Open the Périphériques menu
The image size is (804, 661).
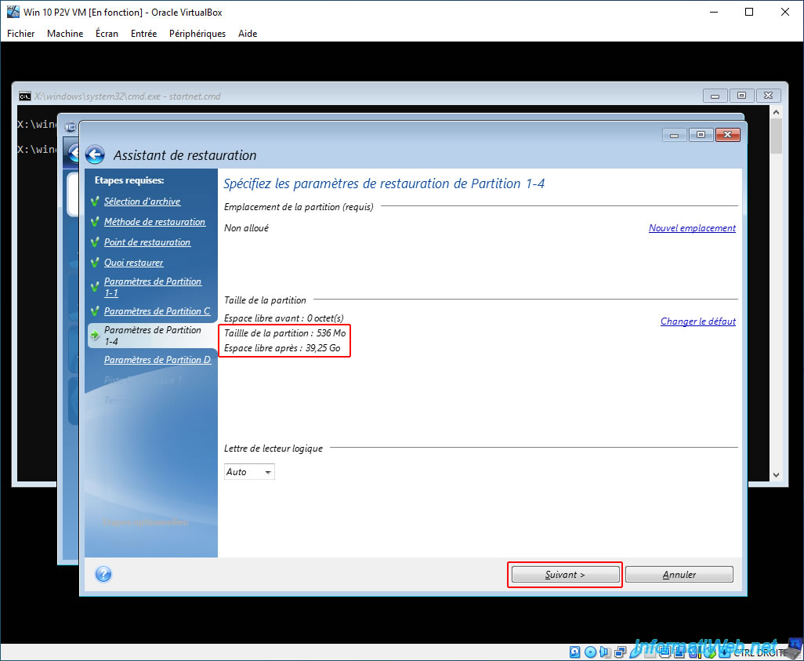tap(197, 34)
